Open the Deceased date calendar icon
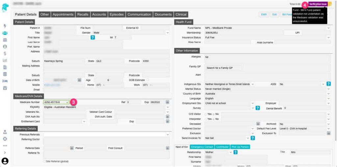337x167 pixels. [258, 124]
